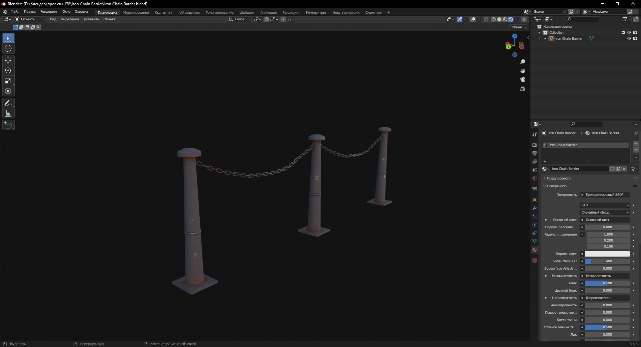Unlink the Iron Chain Barrier material
The width and height of the screenshot is (641, 347).
point(624,169)
